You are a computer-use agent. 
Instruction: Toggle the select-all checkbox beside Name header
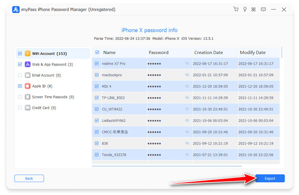tap(97, 52)
